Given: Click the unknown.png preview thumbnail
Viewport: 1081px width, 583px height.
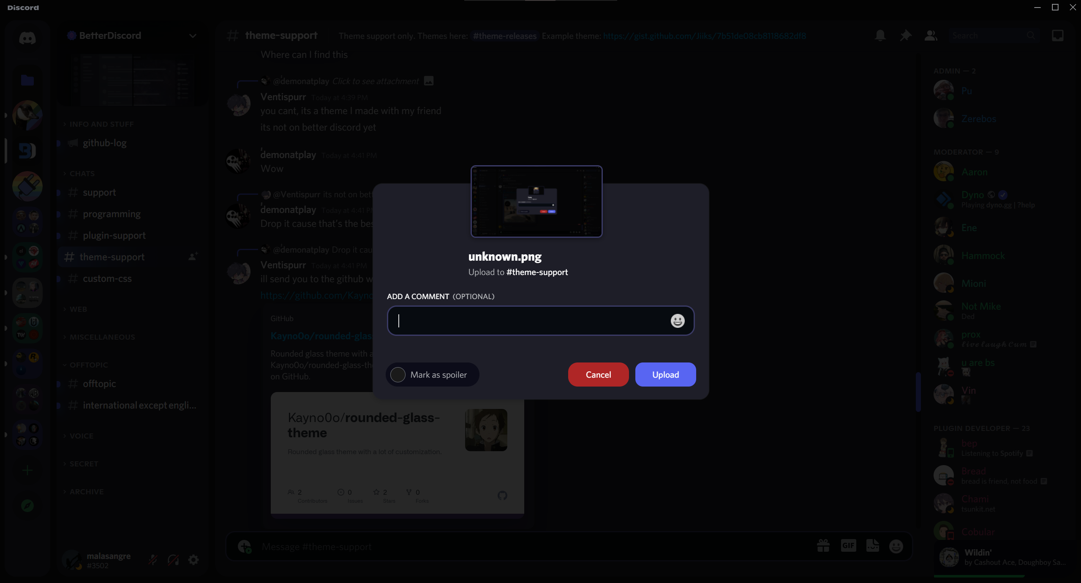Looking at the screenshot, I should tap(536, 202).
